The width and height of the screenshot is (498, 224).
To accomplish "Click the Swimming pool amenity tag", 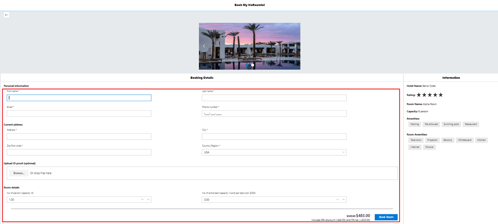I will [x=451, y=124].
